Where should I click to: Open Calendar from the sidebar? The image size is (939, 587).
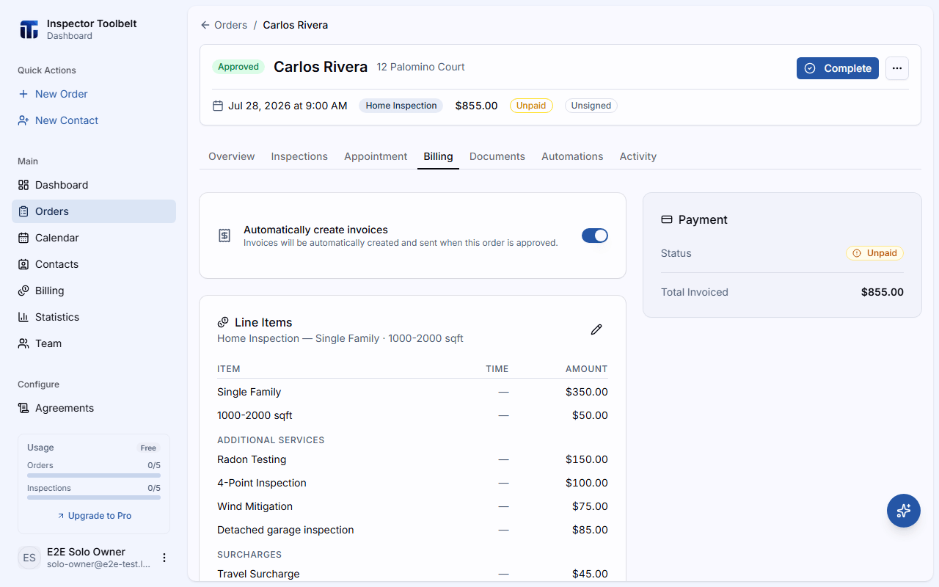94,238
